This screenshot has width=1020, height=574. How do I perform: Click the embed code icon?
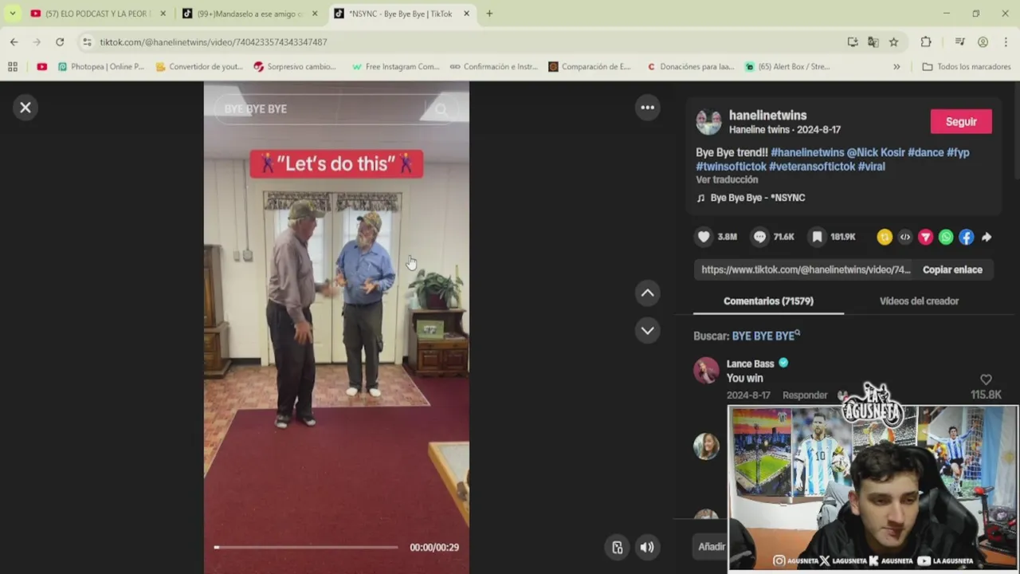[905, 237]
